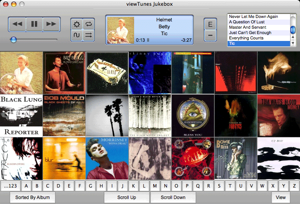The image size is (300, 204).
Task: Open settings with the gear icon
Action: pyautogui.click(x=77, y=24)
